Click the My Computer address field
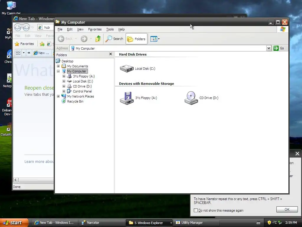The height and width of the screenshot is (227, 302). (x=168, y=48)
